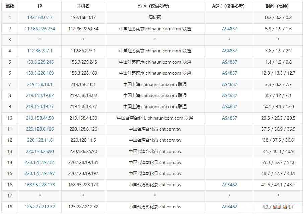
Task: Select hostname cell 168.95.228.173 in 主机名 column
Action: [83, 185]
